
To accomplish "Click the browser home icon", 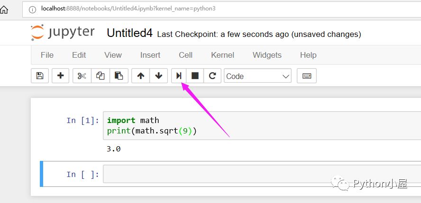I will pyautogui.click(x=4, y=10).
